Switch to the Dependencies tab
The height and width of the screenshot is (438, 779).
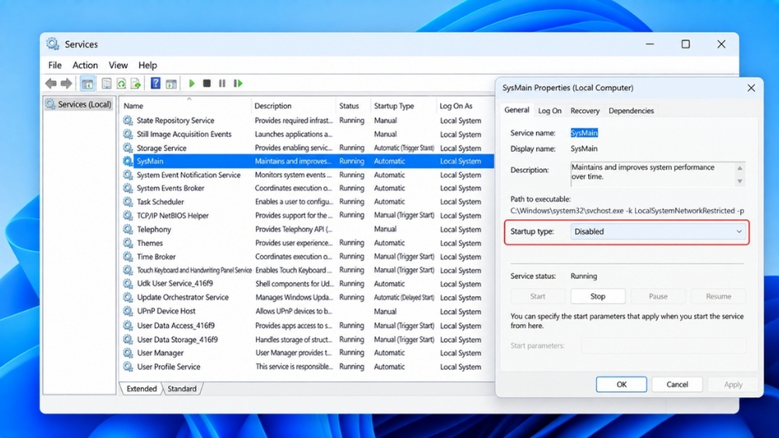pos(631,111)
